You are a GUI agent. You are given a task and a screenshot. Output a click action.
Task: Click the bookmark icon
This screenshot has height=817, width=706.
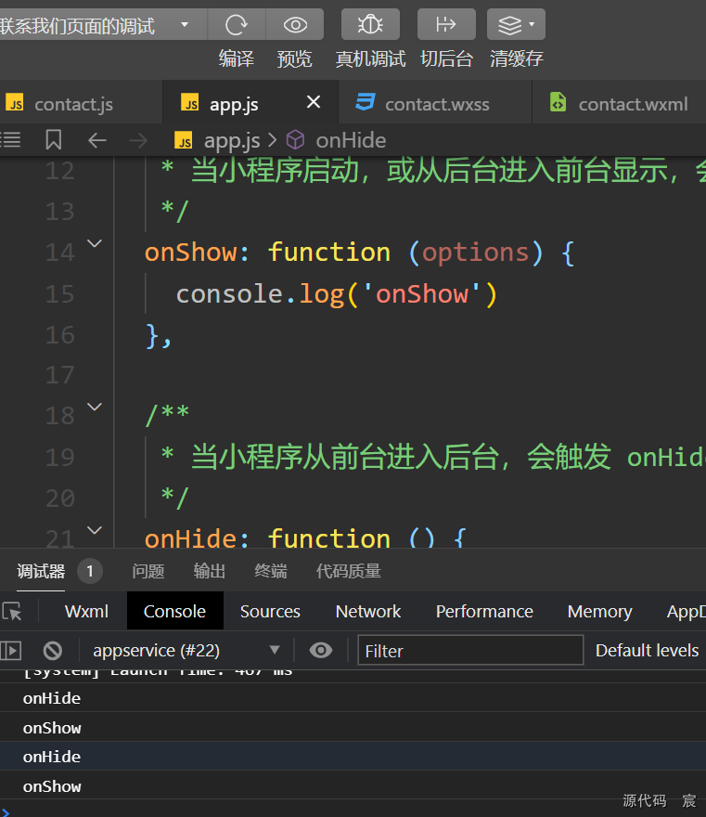[x=53, y=140]
